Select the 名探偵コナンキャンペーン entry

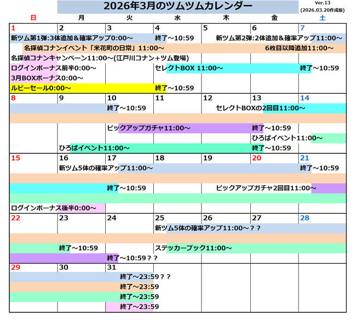pos(100,58)
